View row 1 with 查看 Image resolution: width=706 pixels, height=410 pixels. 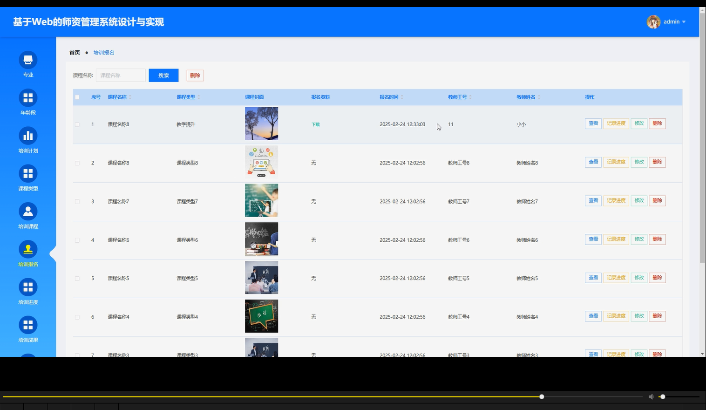tap(593, 123)
